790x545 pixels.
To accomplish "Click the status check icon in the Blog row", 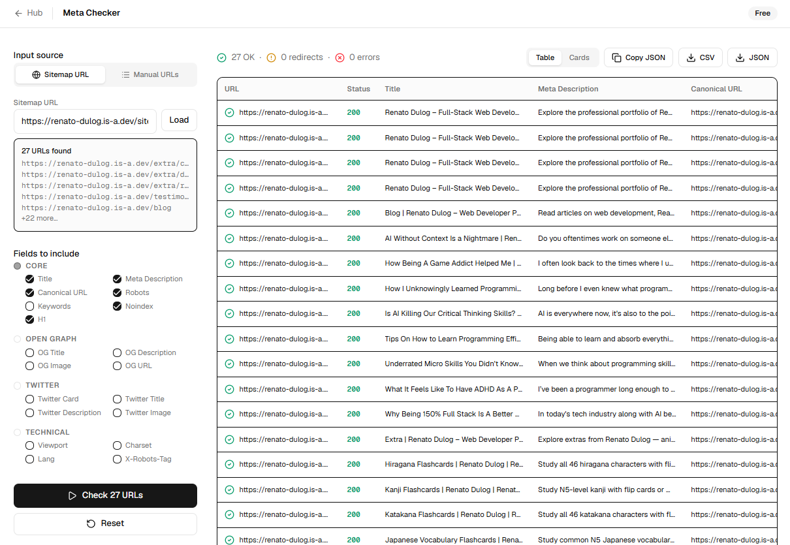I will (229, 213).
